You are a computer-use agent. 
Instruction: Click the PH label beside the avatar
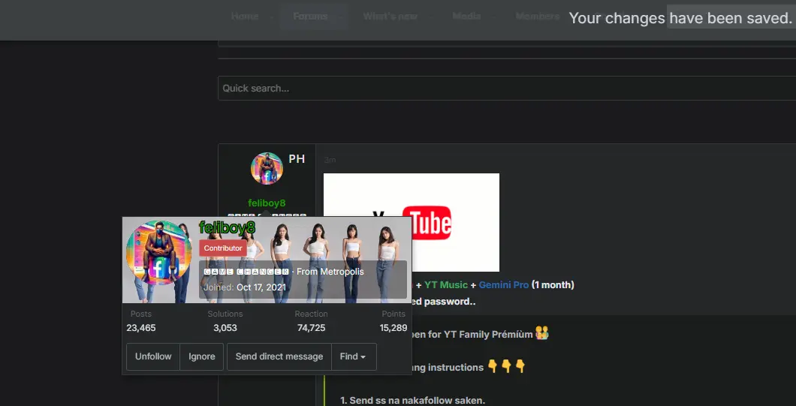[297, 159]
